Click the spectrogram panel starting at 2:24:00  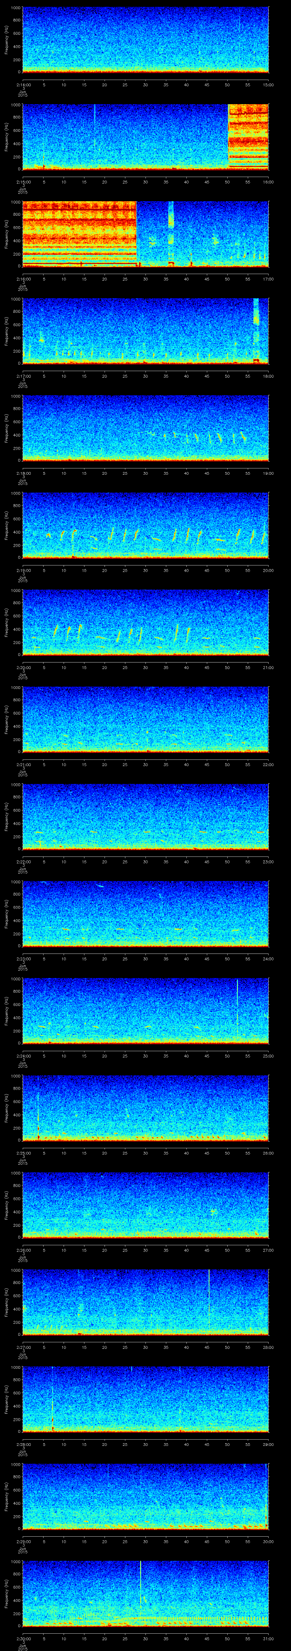pos(145,1011)
